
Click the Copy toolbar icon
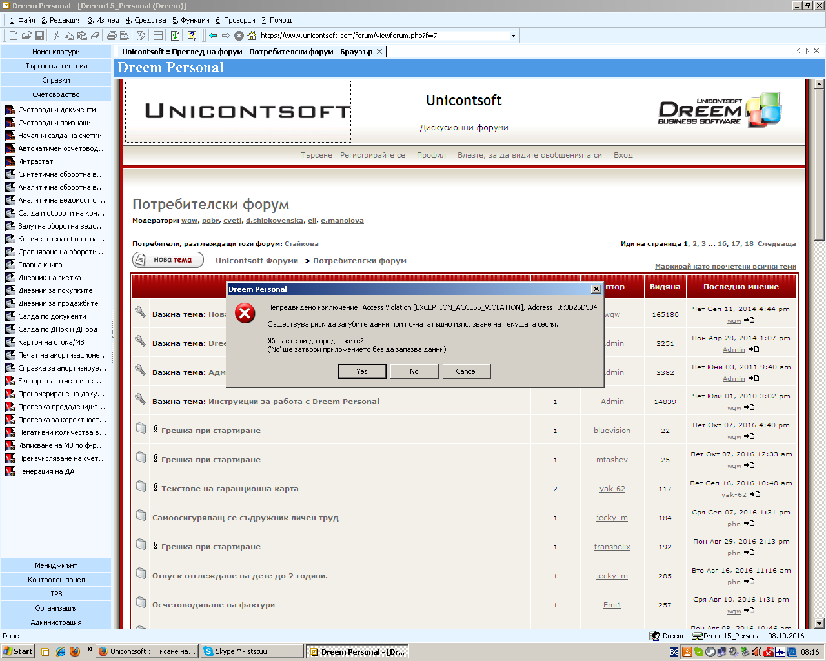pyautogui.click(x=69, y=36)
